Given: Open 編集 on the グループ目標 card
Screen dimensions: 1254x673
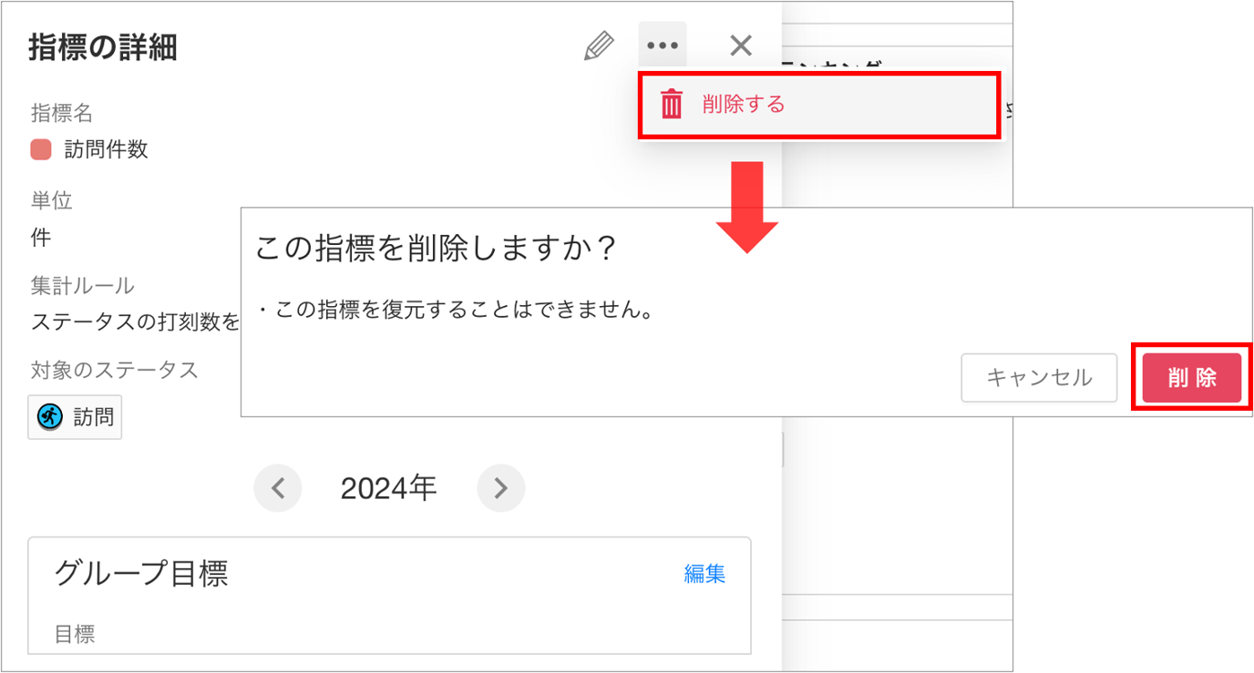Looking at the screenshot, I should 704,574.
